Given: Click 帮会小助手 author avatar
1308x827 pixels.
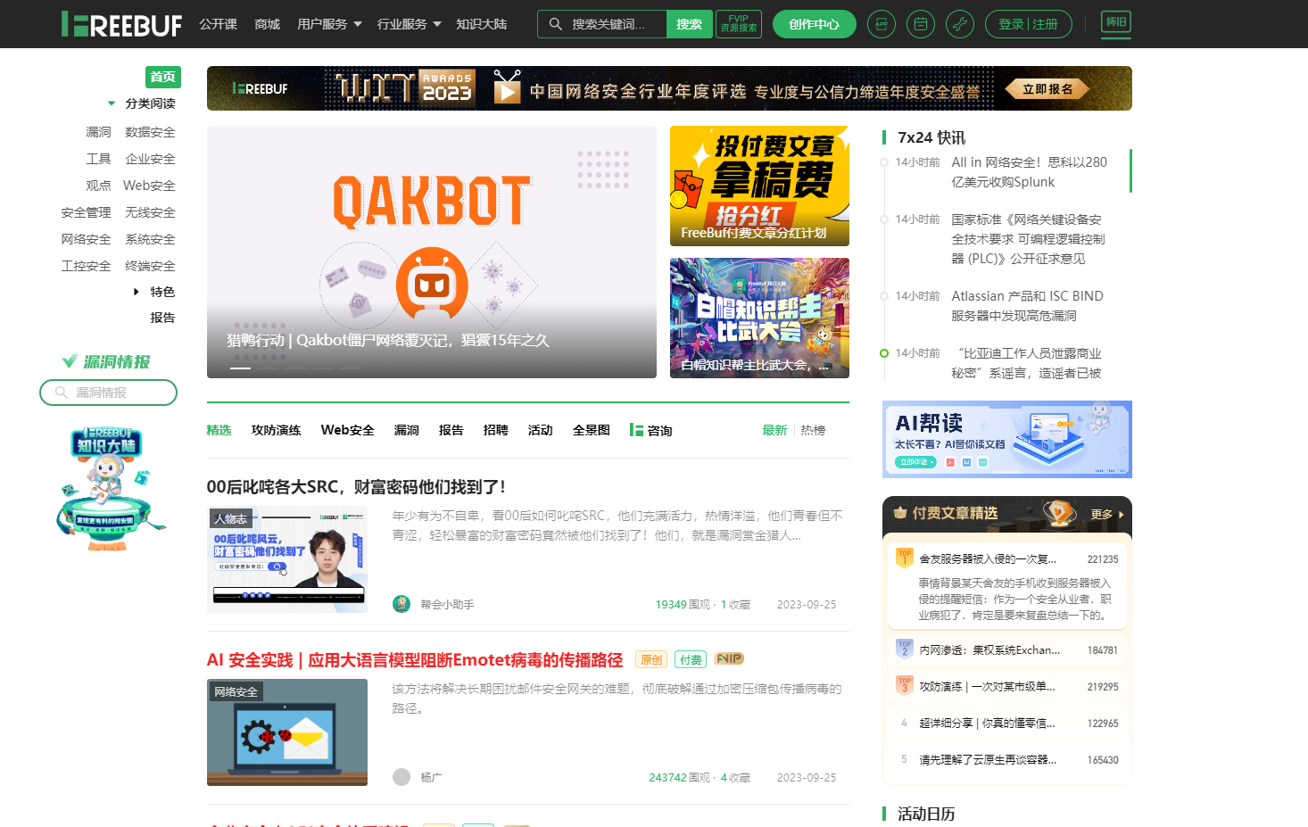Looking at the screenshot, I should tap(402, 604).
